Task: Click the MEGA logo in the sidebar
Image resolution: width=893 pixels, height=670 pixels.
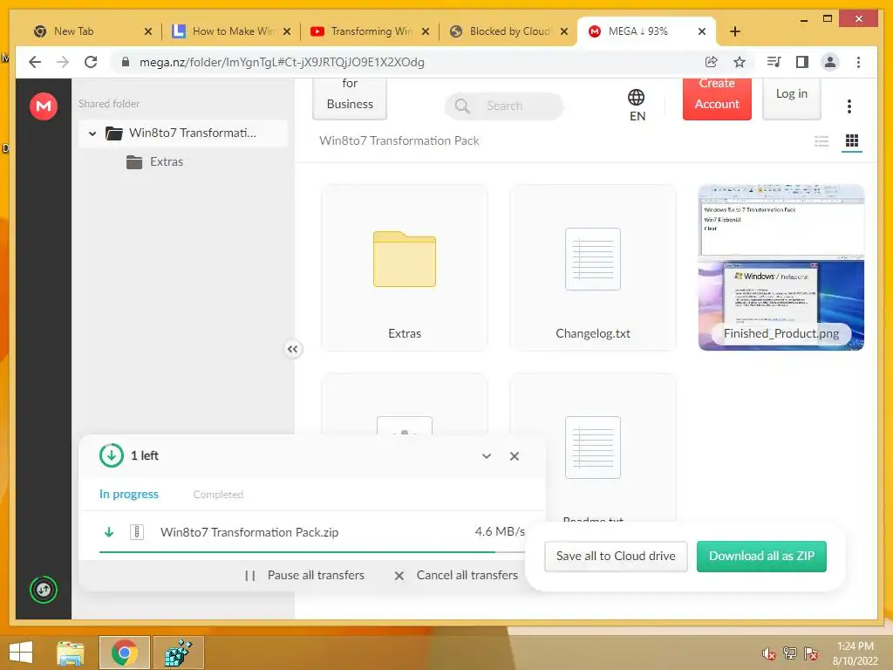Action: pyautogui.click(x=44, y=106)
